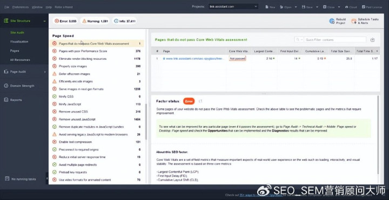Click error icon beside Serve images in next-gen formats
Screen dimensions: 389x200
pos(55,89)
